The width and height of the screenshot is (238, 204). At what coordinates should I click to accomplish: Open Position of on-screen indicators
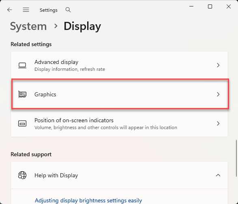(119, 123)
